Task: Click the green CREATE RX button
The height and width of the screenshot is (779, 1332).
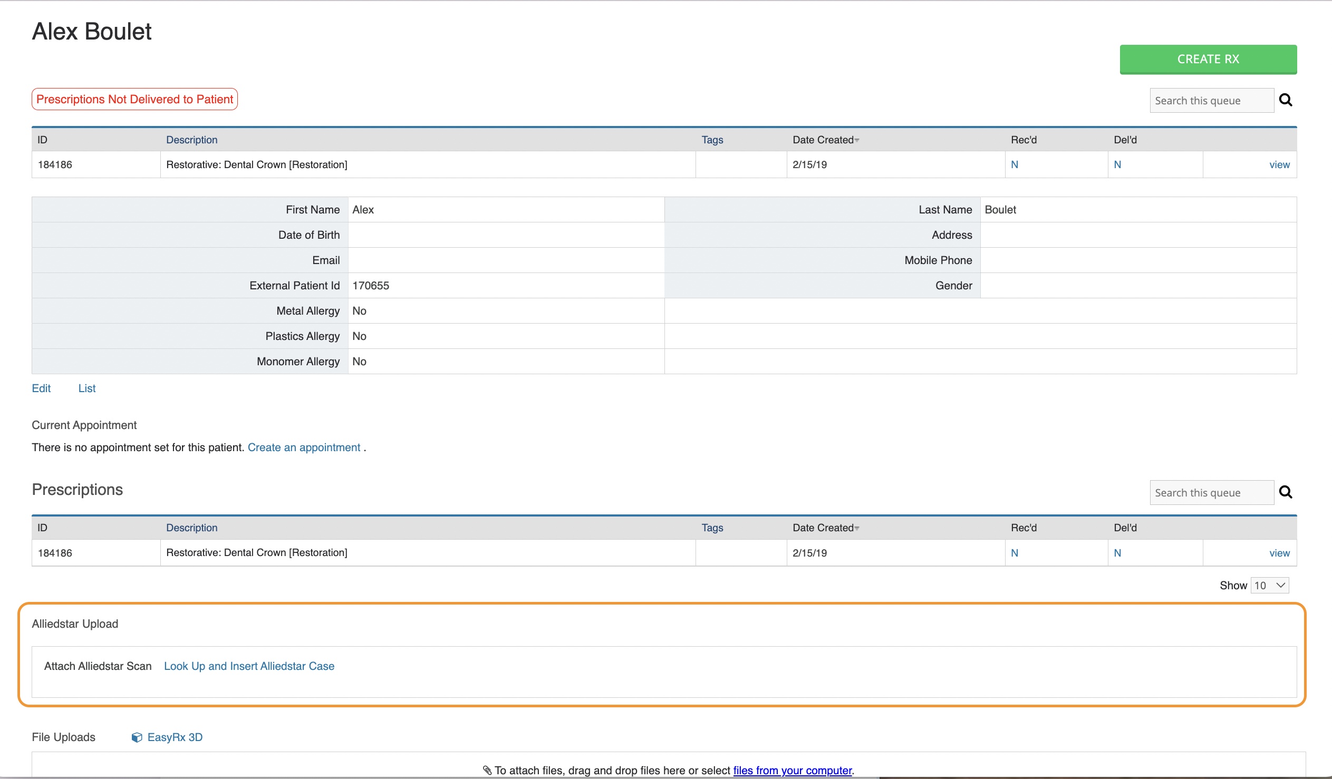Action: [x=1208, y=59]
